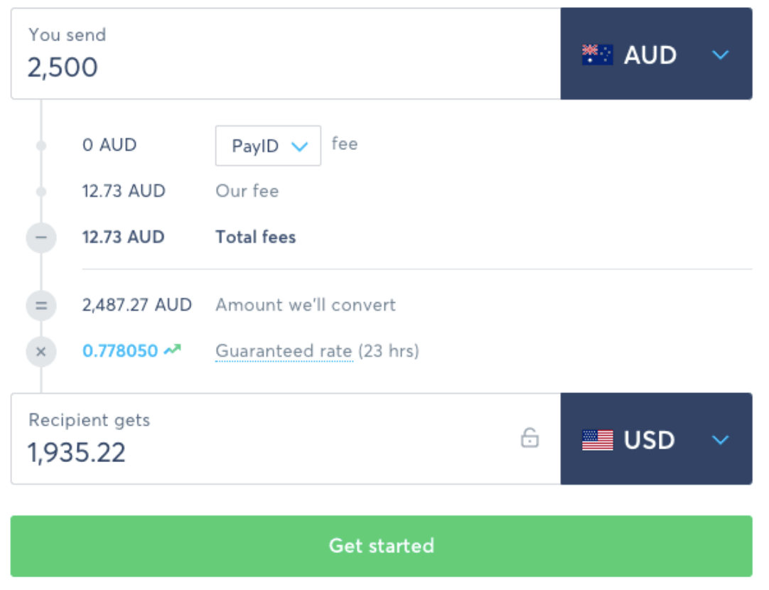Click the minus circle beside Total fees
Image resolution: width=769 pixels, height=590 pixels.
[x=41, y=237]
